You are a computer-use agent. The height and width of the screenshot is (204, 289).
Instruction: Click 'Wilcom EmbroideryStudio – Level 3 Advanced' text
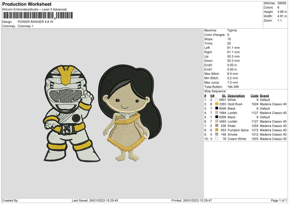coord(34,10)
